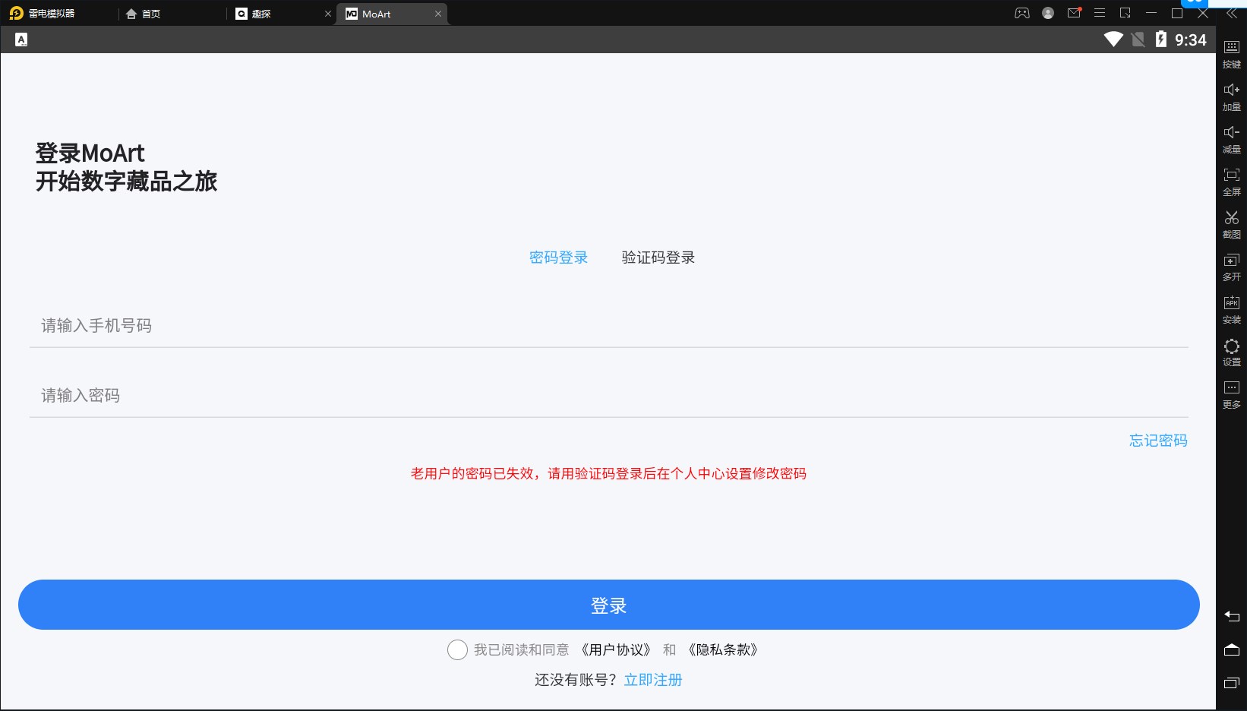1247x711 pixels.
Task: Collapse the right sidebar with double chevron
Action: coord(1232,14)
